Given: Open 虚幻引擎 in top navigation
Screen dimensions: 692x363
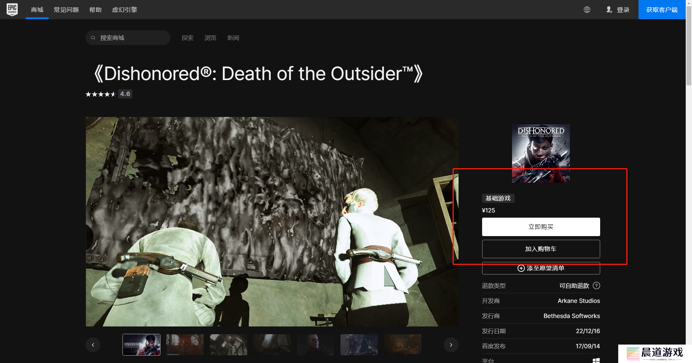Looking at the screenshot, I should [125, 10].
